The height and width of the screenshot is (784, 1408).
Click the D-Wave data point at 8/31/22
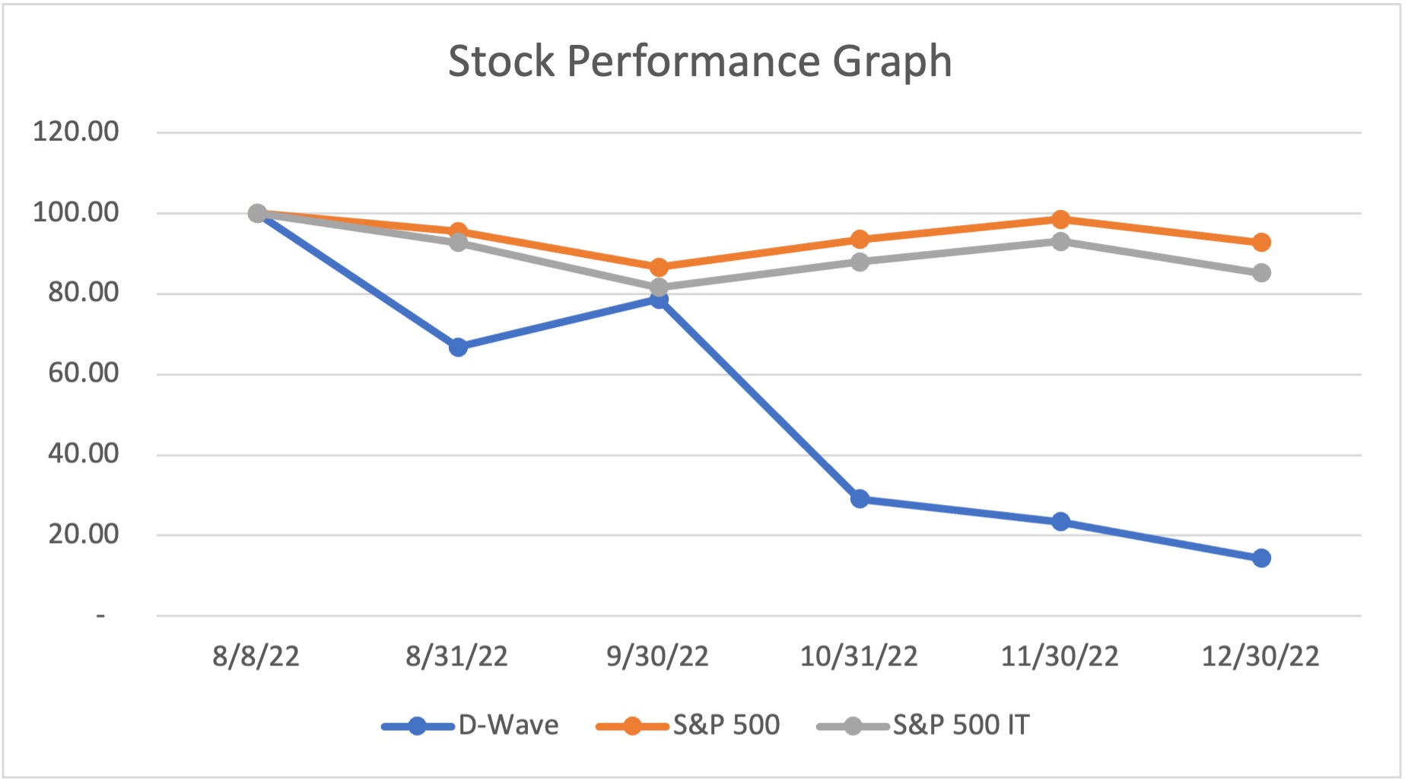tap(458, 348)
